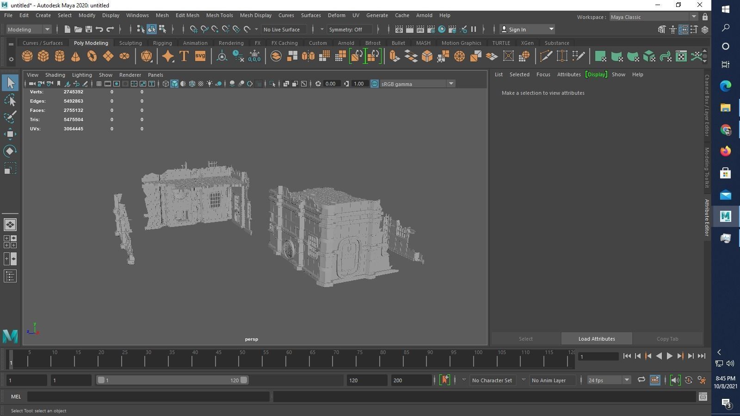This screenshot has width=740, height=416.
Task: Create a polygon sphere from shelf
Action: tap(27, 56)
